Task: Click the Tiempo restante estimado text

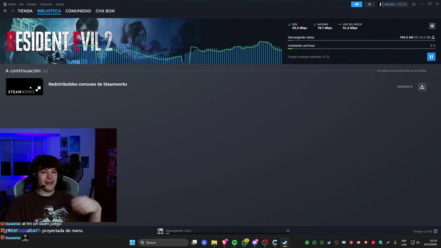Action: pos(309,57)
